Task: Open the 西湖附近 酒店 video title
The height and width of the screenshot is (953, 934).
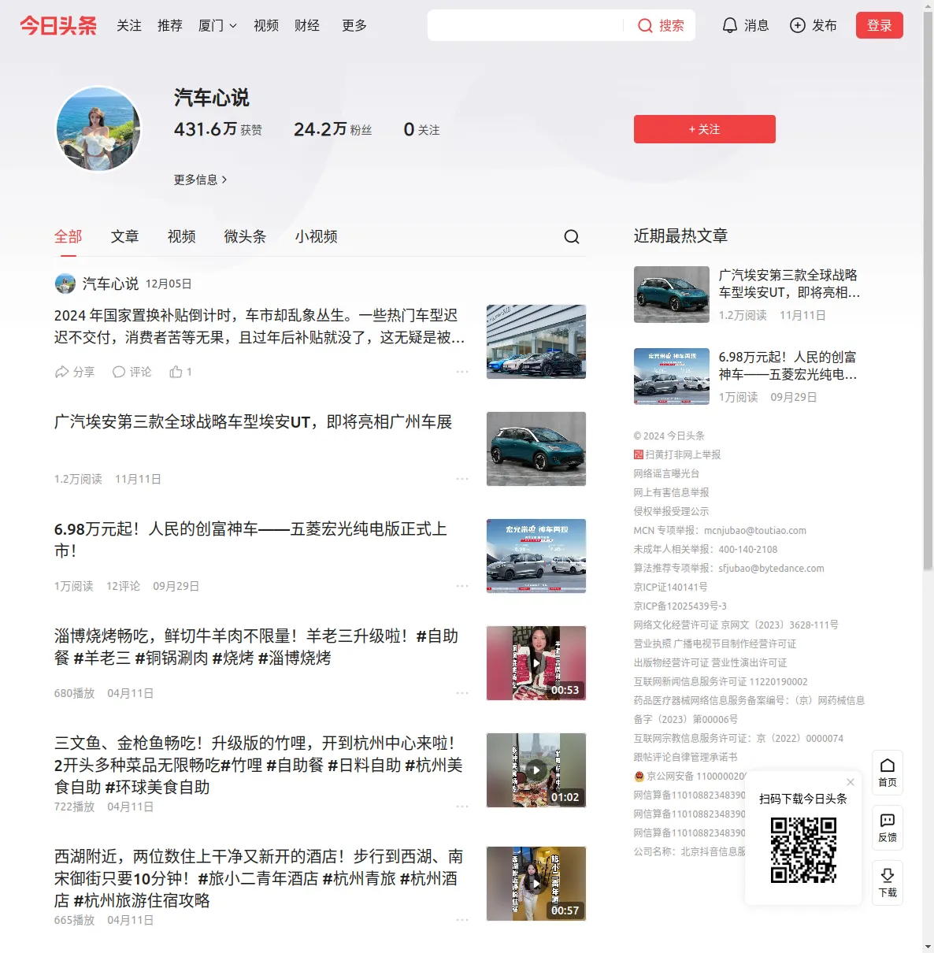Action: coord(258,878)
